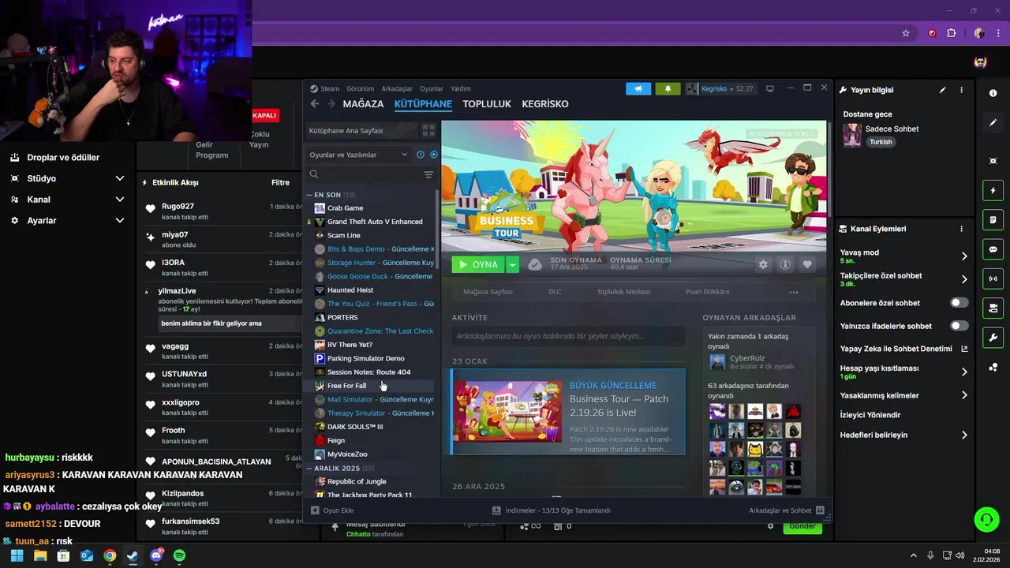Expand Hedefleri belirleyin options
Screen dimensions: 1010x568
[964, 435]
